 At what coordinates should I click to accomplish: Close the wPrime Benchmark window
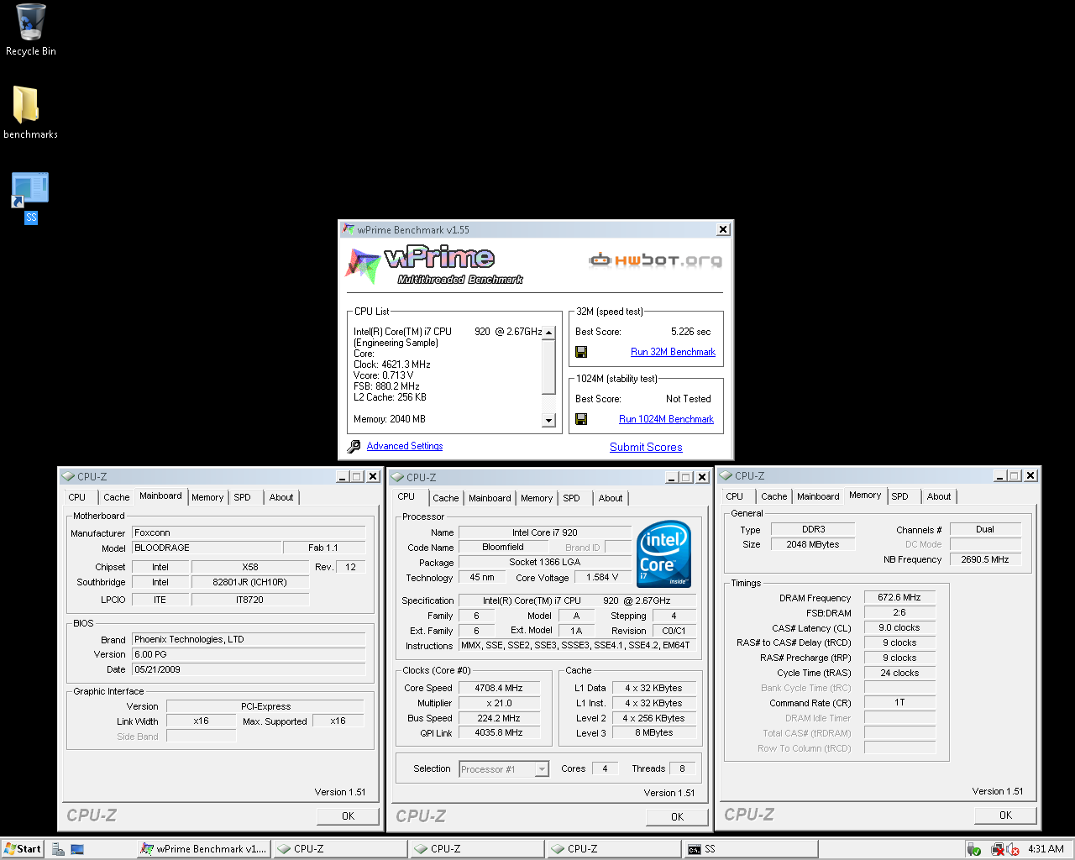pos(723,229)
